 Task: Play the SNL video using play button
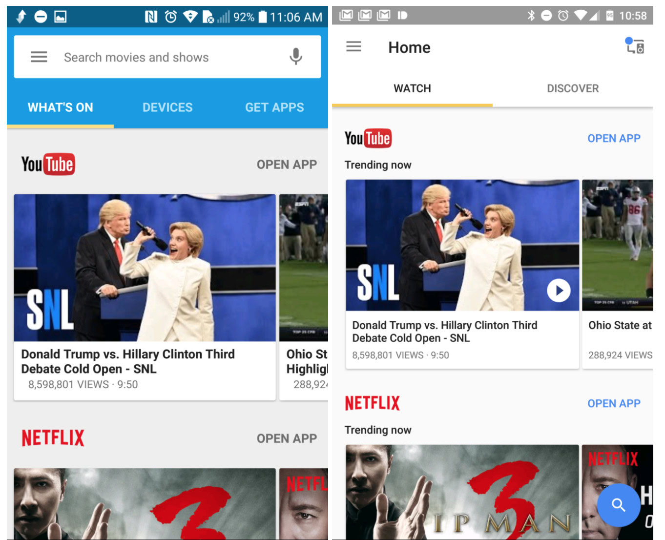pos(559,291)
